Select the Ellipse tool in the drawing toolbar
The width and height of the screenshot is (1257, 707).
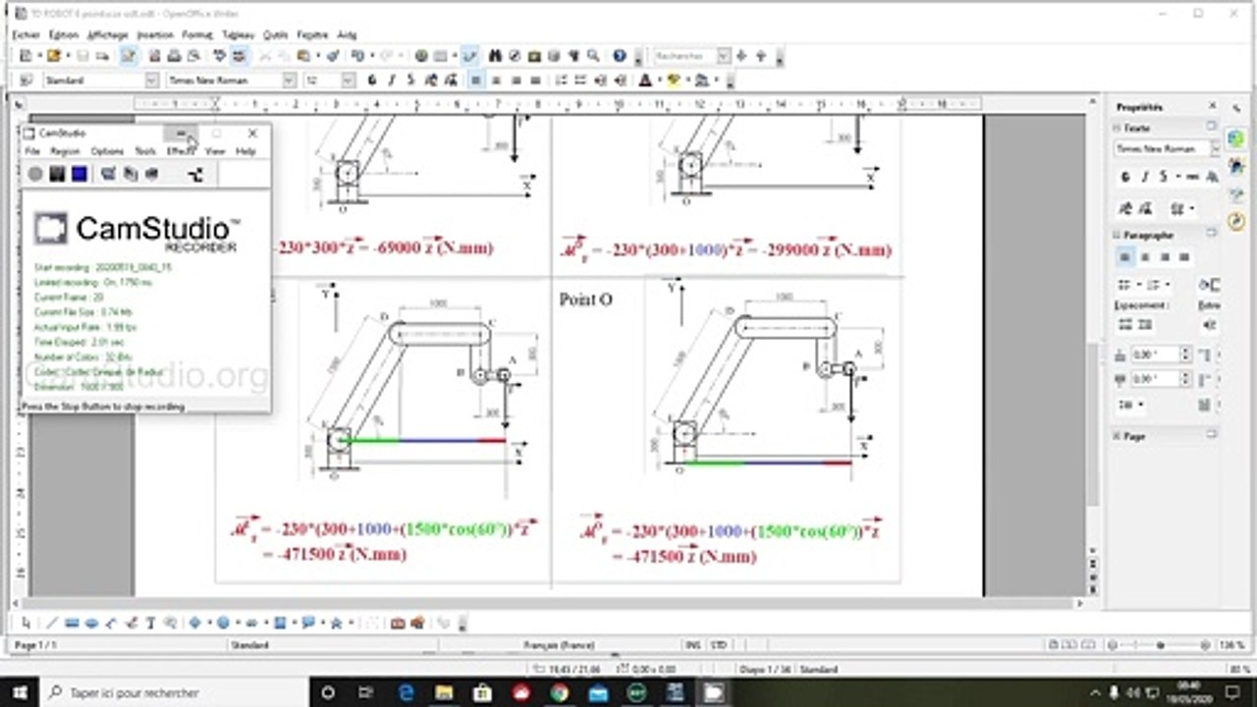[x=91, y=623]
